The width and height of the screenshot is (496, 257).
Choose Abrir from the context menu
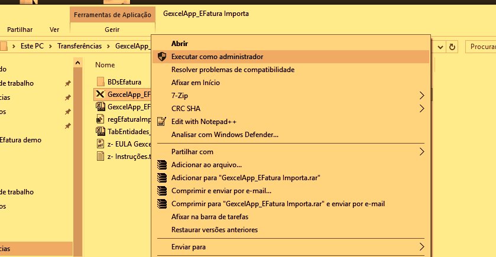pos(179,43)
